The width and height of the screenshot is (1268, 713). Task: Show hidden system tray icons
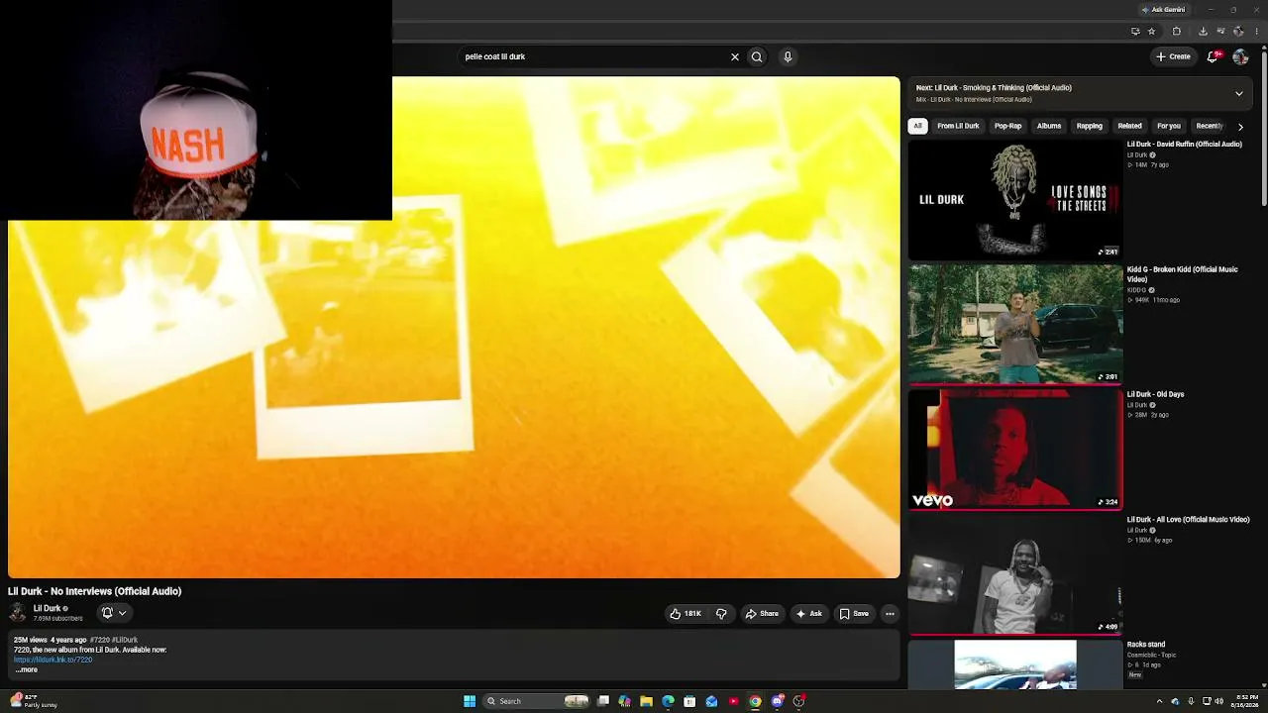[1159, 701]
